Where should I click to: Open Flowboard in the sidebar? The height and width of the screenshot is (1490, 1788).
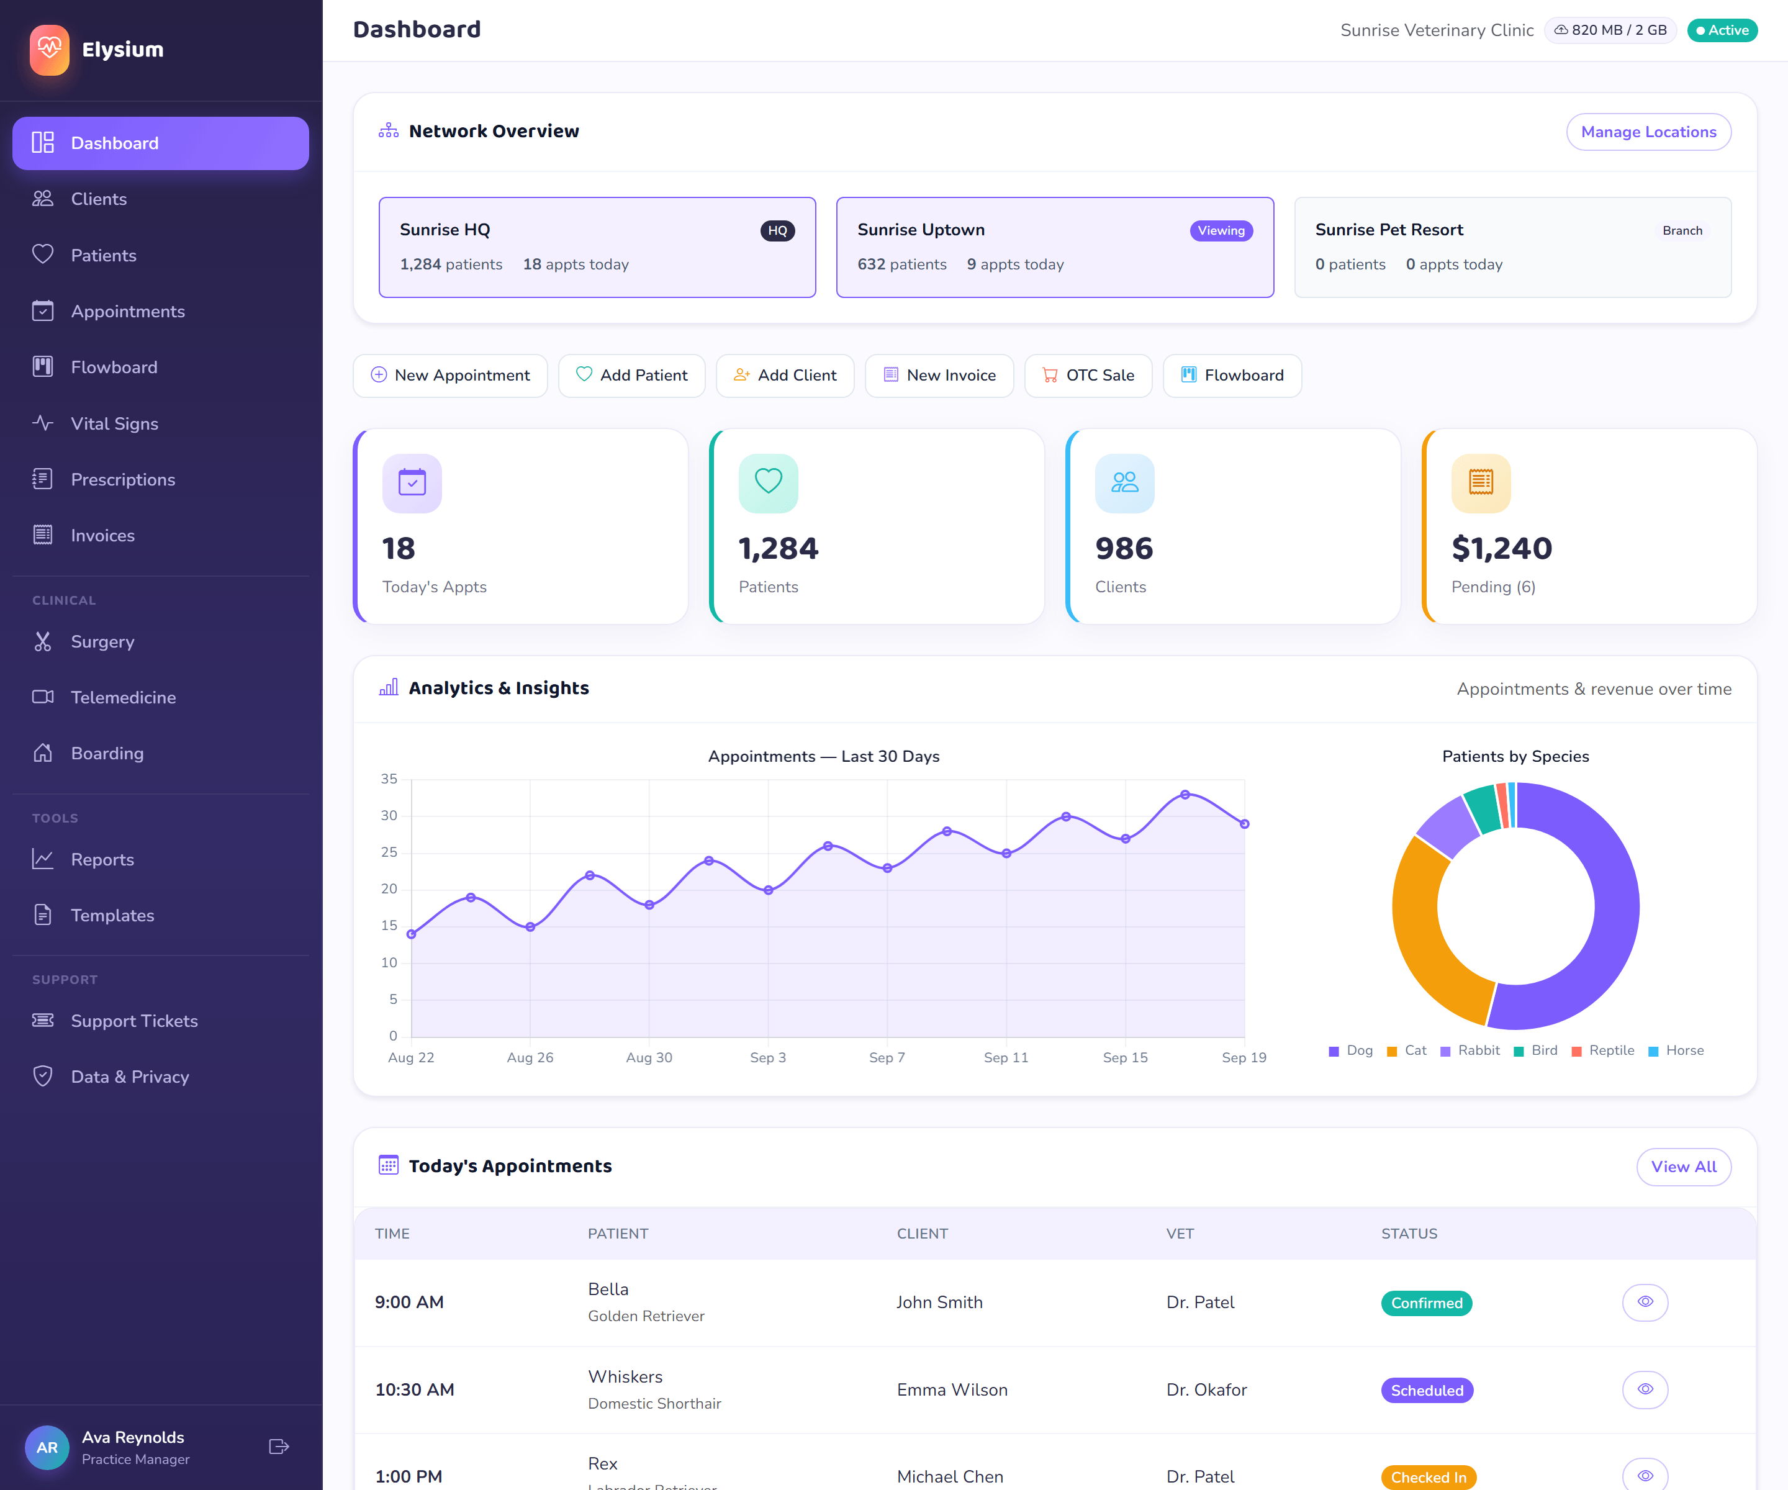[x=160, y=367]
